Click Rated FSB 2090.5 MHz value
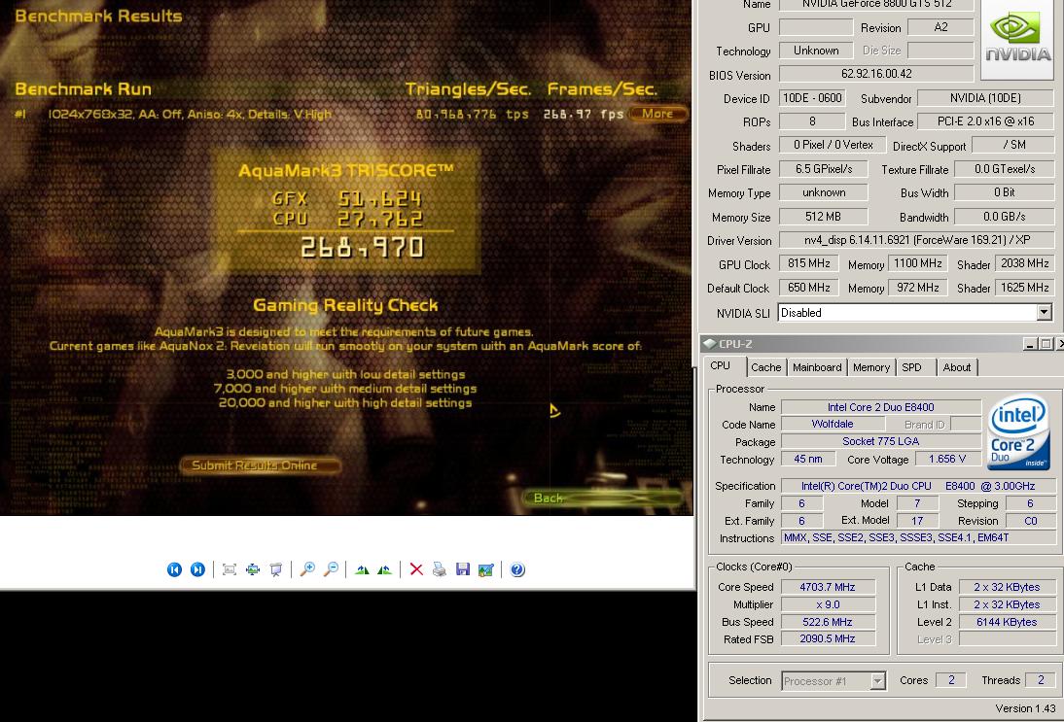 (x=828, y=638)
